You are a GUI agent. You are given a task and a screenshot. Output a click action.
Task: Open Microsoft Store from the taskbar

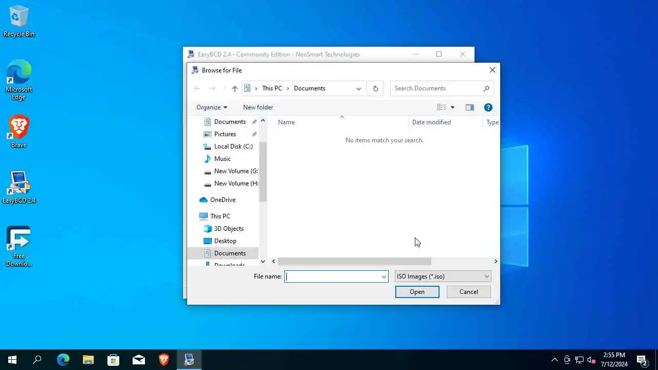click(113, 360)
